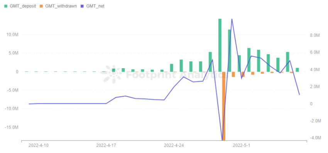Image resolution: width=328 pixels, height=153 pixels.
Task: Click the green GMT_deposit legend swatch
Action: point(6,6)
